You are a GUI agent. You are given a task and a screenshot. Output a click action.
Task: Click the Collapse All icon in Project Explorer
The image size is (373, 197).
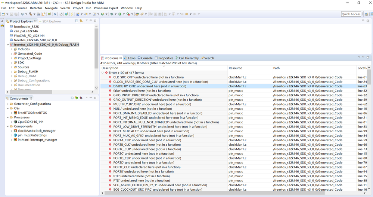pyautogui.click(x=77, y=21)
